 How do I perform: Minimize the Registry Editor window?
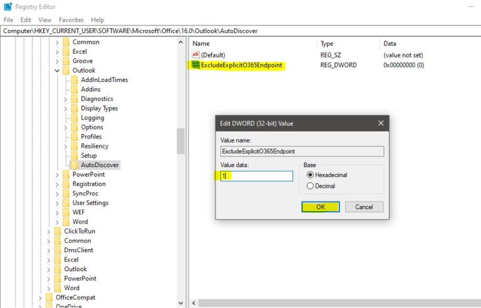471,6
